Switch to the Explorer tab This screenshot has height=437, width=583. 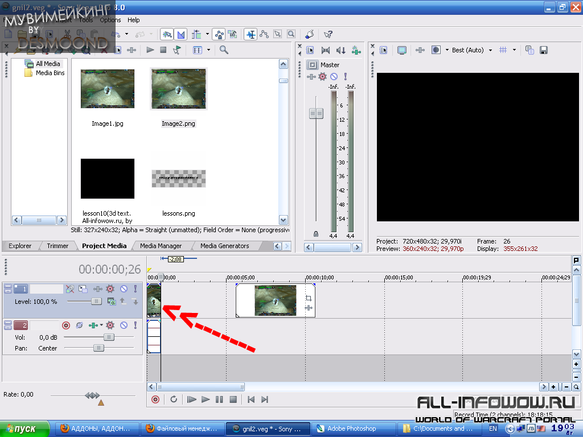point(20,246)
